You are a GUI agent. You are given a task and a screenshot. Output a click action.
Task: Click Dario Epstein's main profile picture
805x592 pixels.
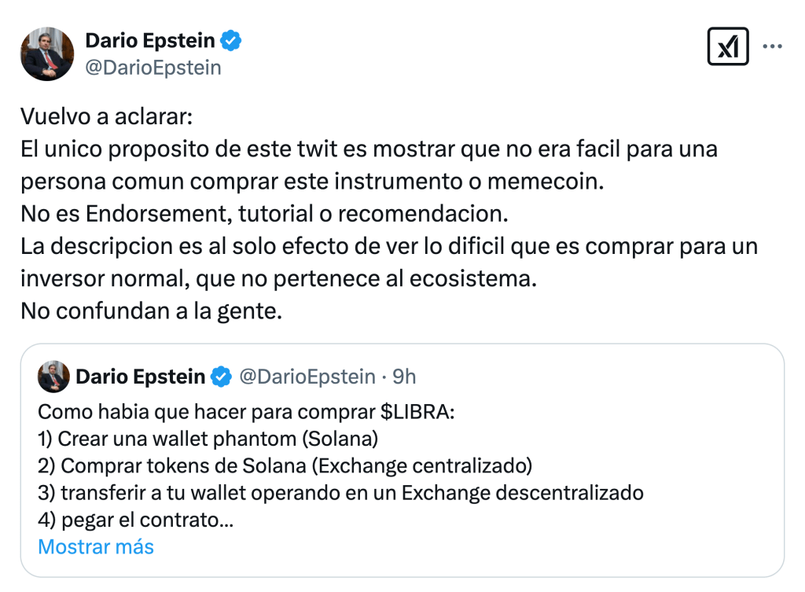(47, 53)
